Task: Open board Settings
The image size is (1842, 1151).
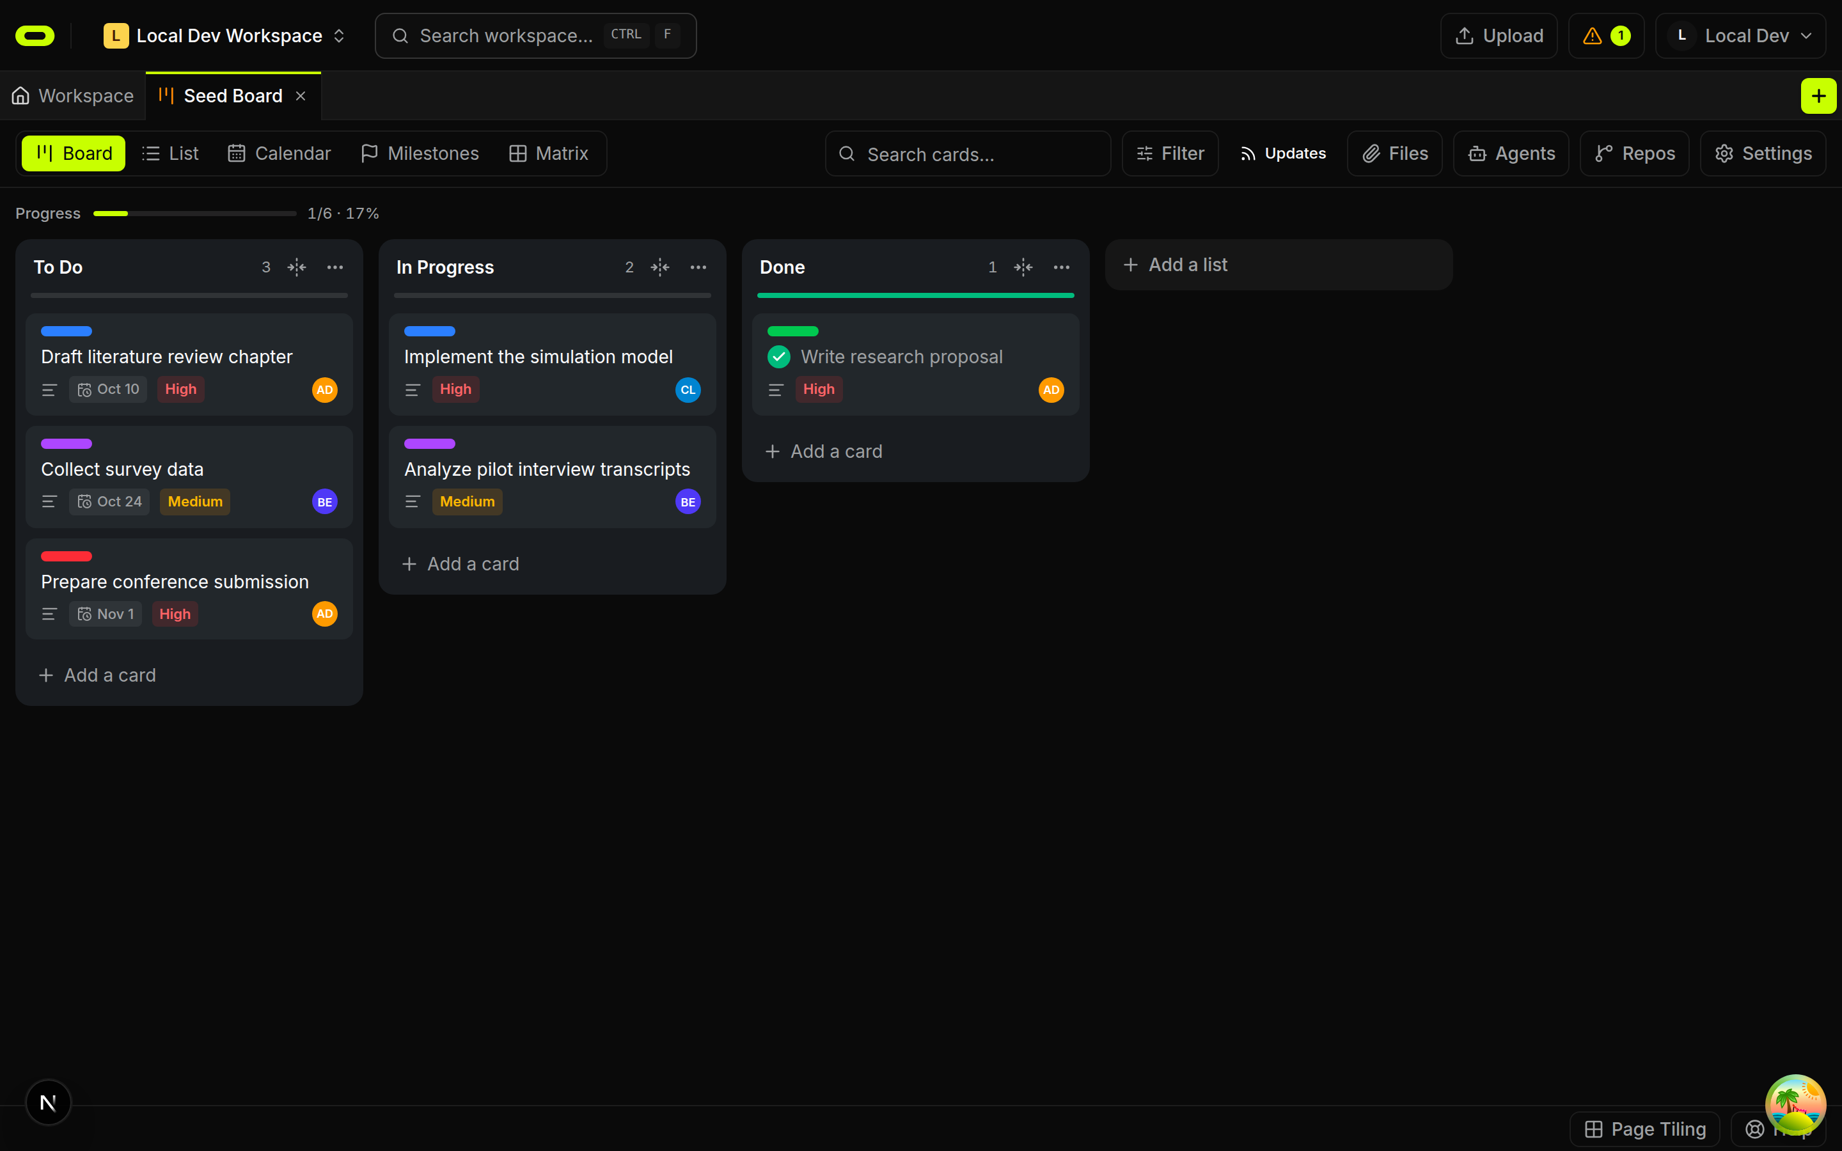Action: click(1763, 153)
